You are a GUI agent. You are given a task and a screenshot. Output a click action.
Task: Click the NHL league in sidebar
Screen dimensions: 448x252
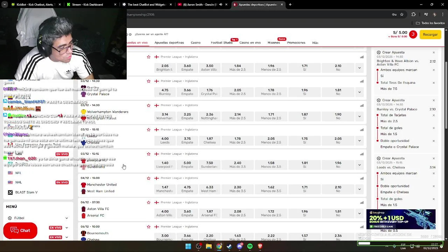coord(19,182)
